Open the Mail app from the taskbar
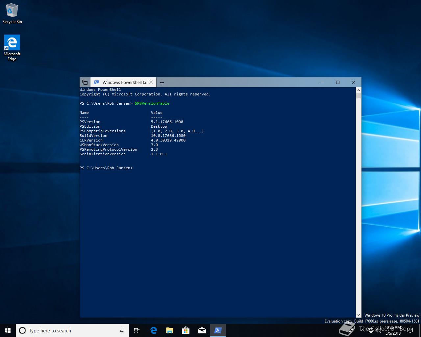This screenshot has height=337, width=421. (x=202, y=330)
